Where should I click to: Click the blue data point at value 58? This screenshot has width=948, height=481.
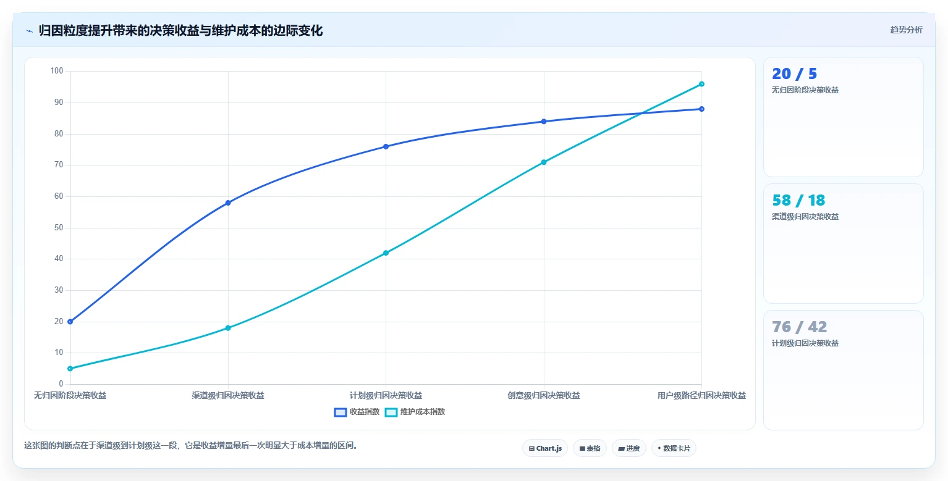[228, 203]
